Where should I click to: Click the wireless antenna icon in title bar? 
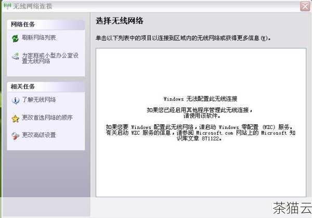(8, 6)
